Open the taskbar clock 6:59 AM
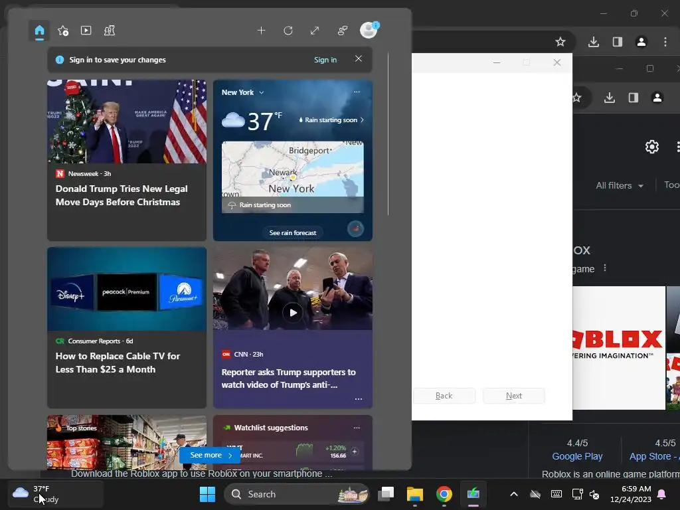This screenshot has height=510, width=680. tap(631, 494)
